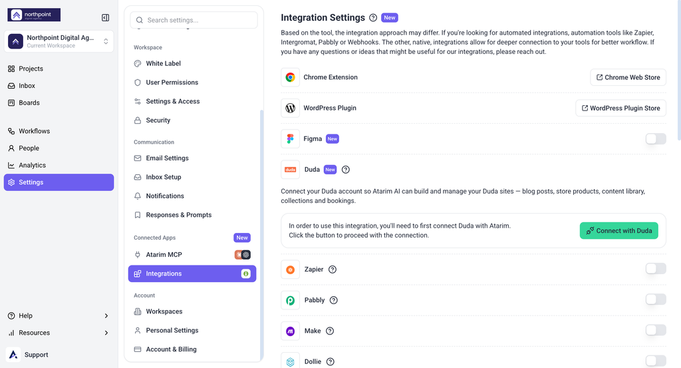681x368 pixels.
Task: Click the Zapier logo icon
Action: [290, 270]
